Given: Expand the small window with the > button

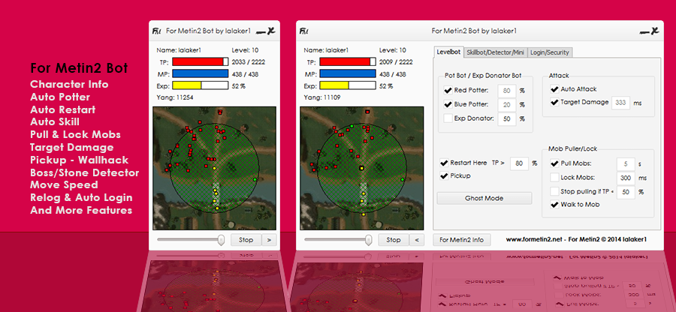Looking at the screenshot, I should pos(270,240).
